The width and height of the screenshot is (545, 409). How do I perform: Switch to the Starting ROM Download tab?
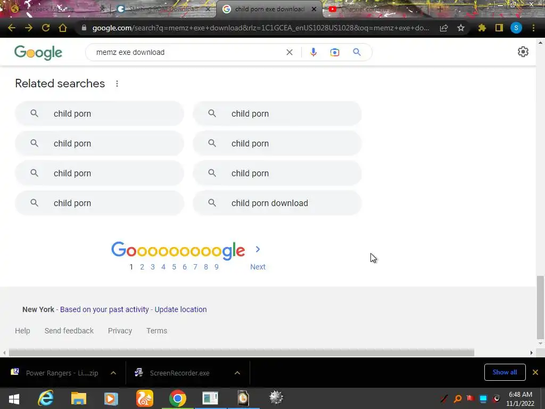(163, 9)
